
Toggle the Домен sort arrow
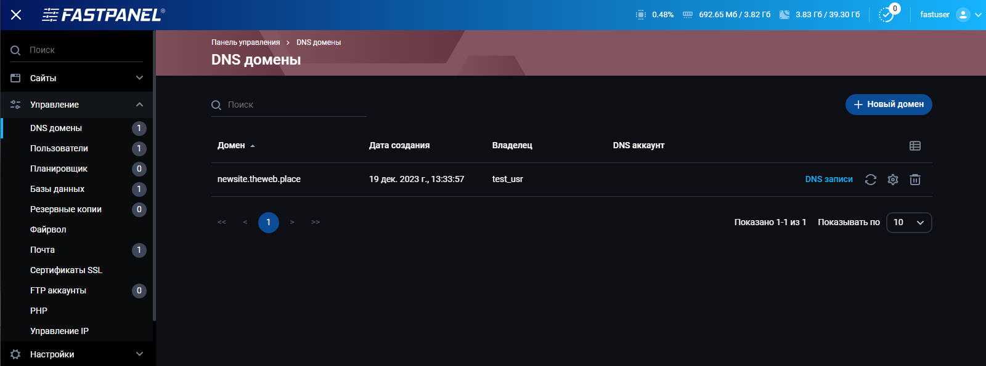click(x=253, y=146)
